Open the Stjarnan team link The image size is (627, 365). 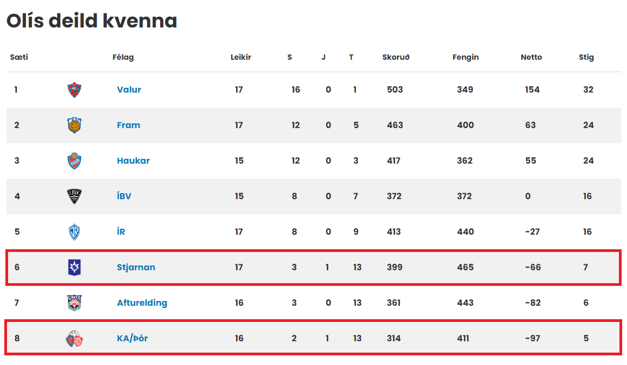pos(136,267)
